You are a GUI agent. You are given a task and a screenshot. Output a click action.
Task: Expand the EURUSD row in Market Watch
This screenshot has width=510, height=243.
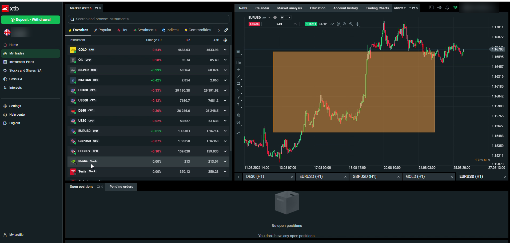tap(225, 131)
